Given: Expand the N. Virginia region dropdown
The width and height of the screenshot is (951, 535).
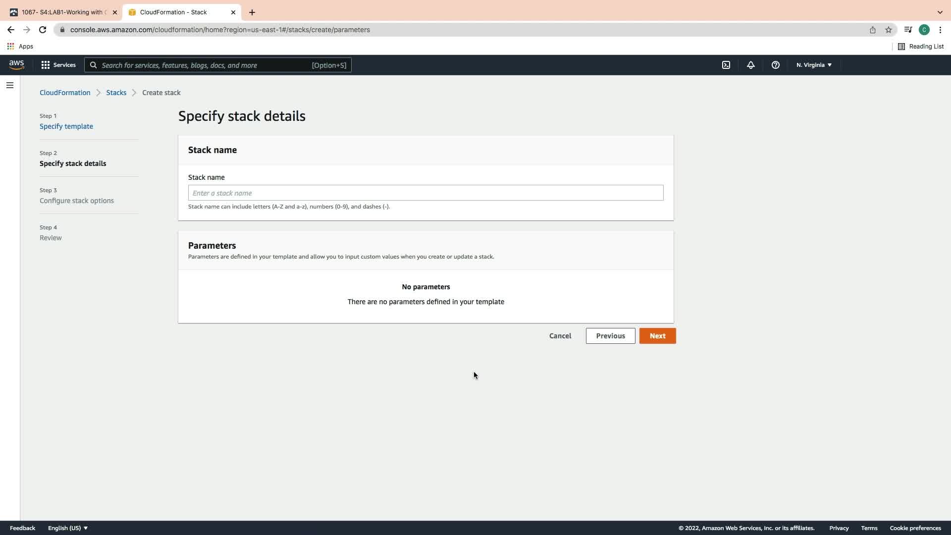Looking at the screenshot, I should point(814,65).
